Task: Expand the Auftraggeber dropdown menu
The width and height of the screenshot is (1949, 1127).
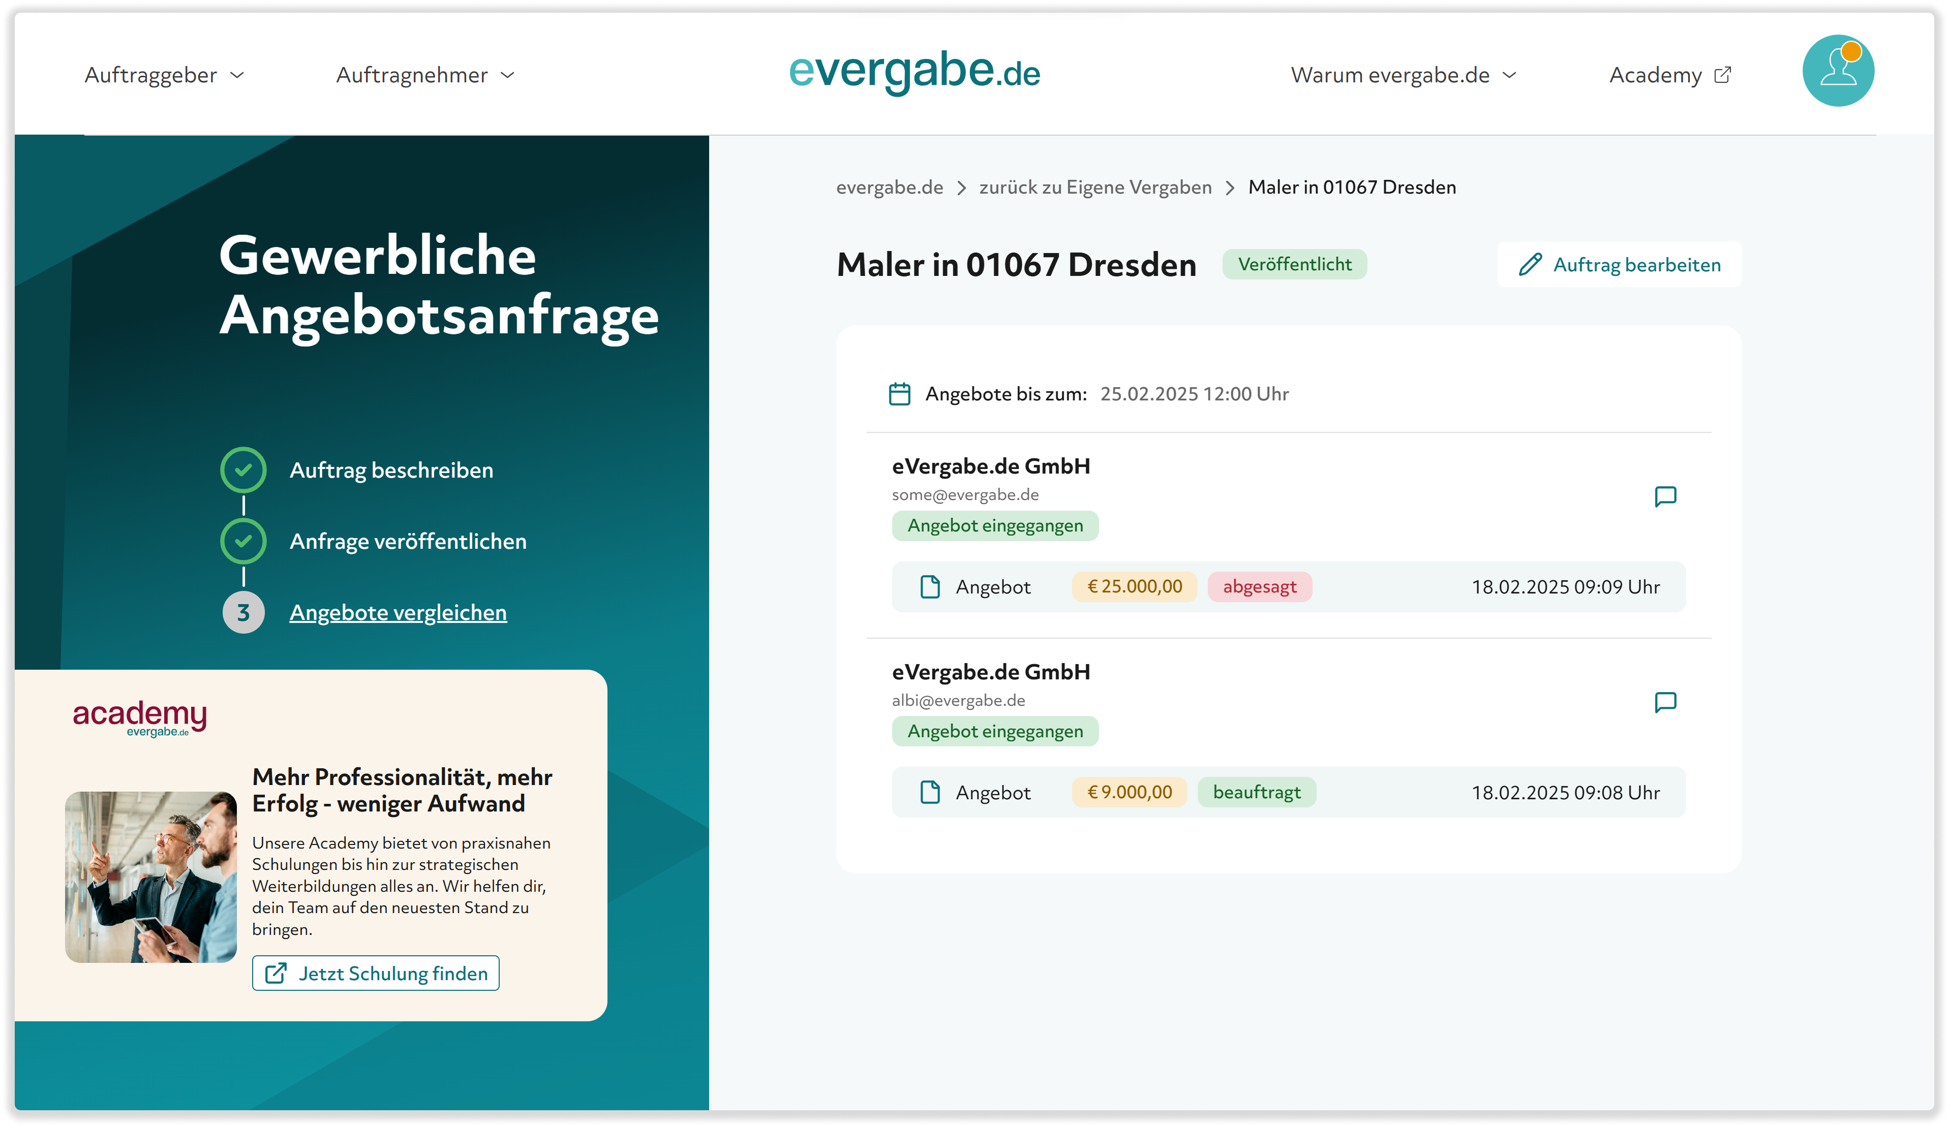Action: (164, 75)
